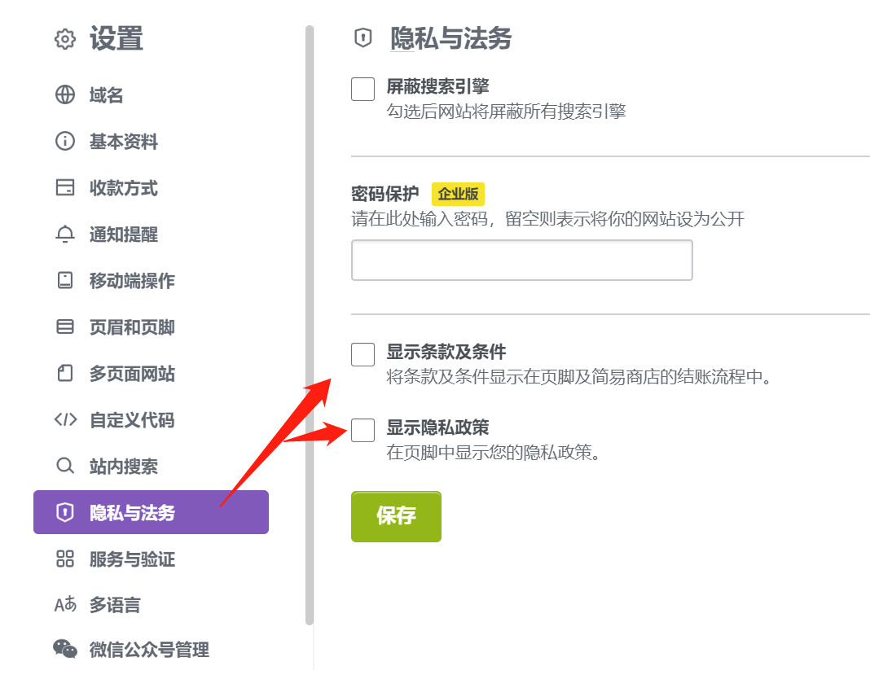Click the wallet icon for 收款方式
The image size is (870, 675).
[x=65, y=187]
